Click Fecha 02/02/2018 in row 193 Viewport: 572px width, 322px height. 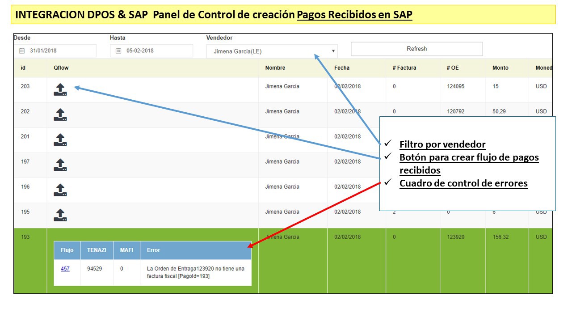(x=347, y=237)
